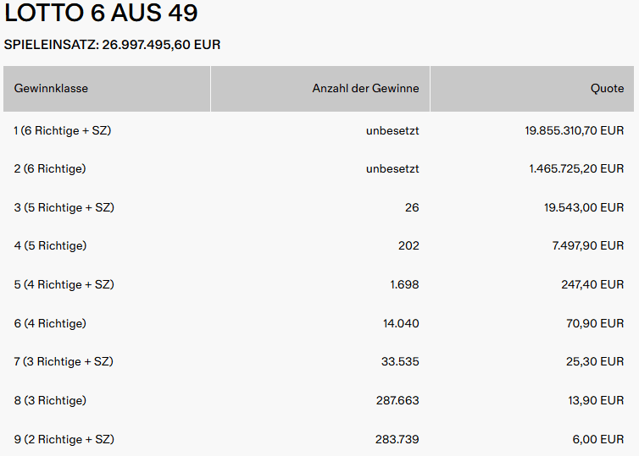Click the 9 (2 Richtige + SZ) label
Image resolution: width=639 pixels, height=456 pixels.
click(x=64, y=439)
